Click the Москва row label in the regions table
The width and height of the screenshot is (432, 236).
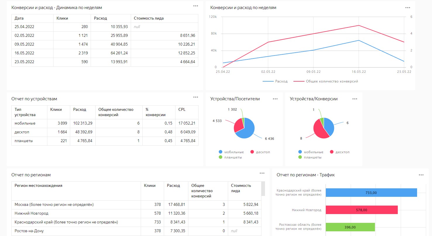pos(76,205)
